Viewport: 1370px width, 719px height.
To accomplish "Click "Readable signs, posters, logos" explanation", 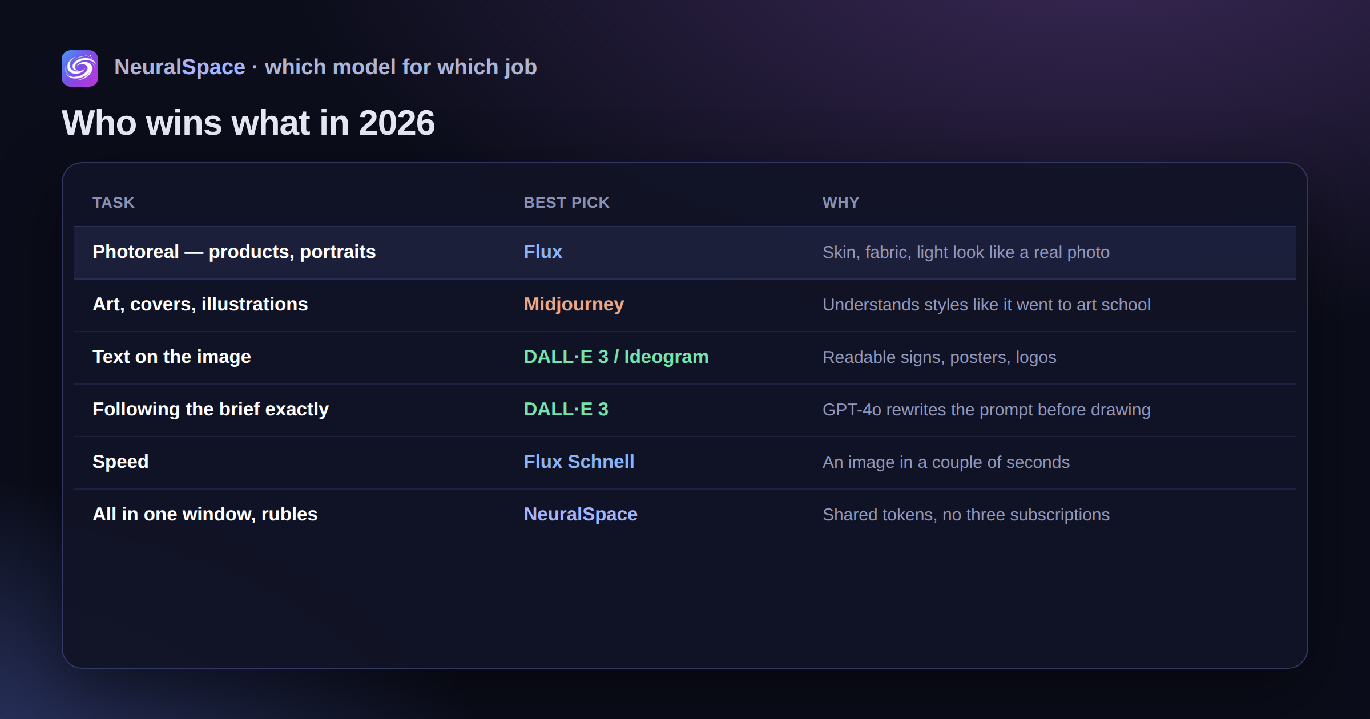I will tap(940, 357).
